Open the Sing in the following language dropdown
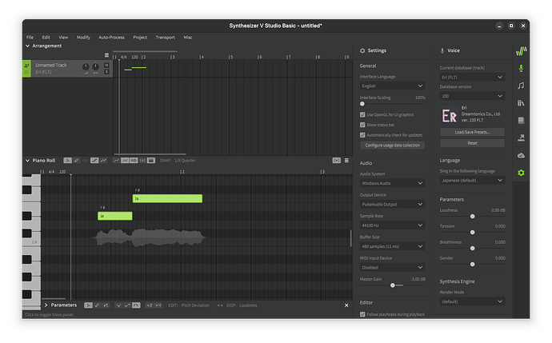Screen dimensions: 552x343 pyautogui.click(x=472, y=181)
